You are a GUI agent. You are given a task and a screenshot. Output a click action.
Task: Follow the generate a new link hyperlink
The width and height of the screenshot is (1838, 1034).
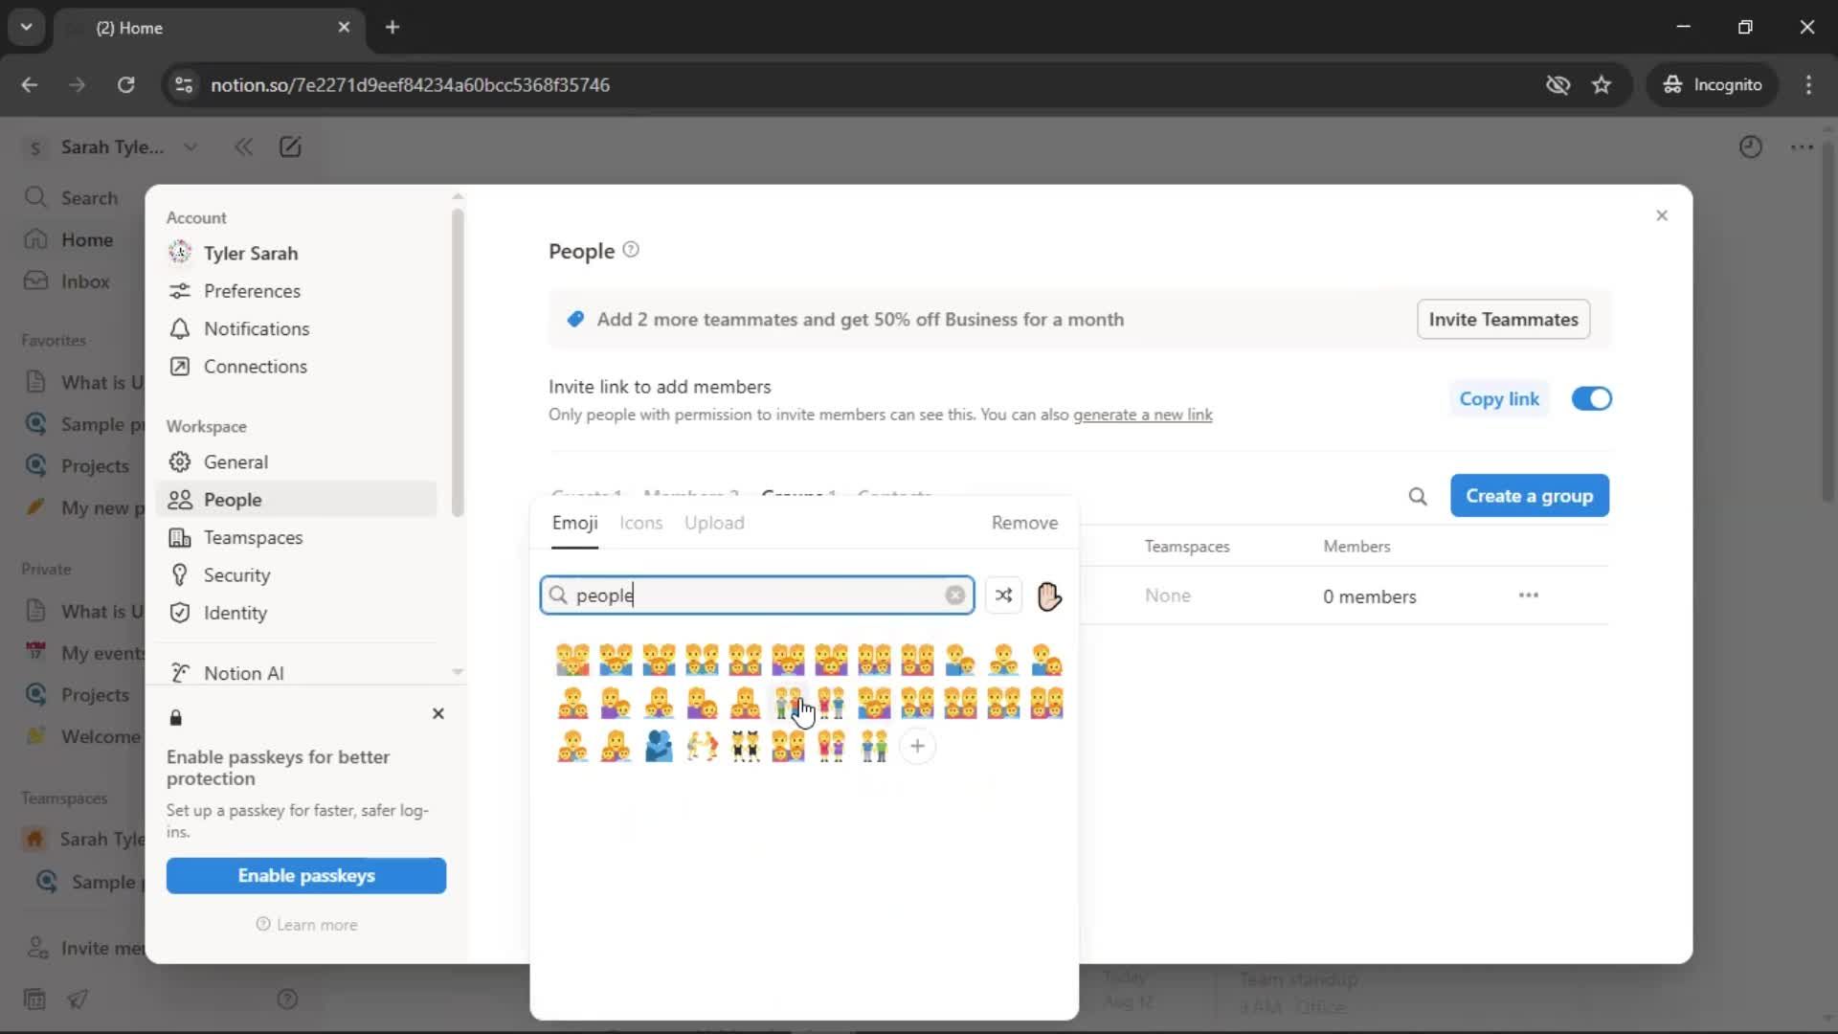pos(1142,415)
